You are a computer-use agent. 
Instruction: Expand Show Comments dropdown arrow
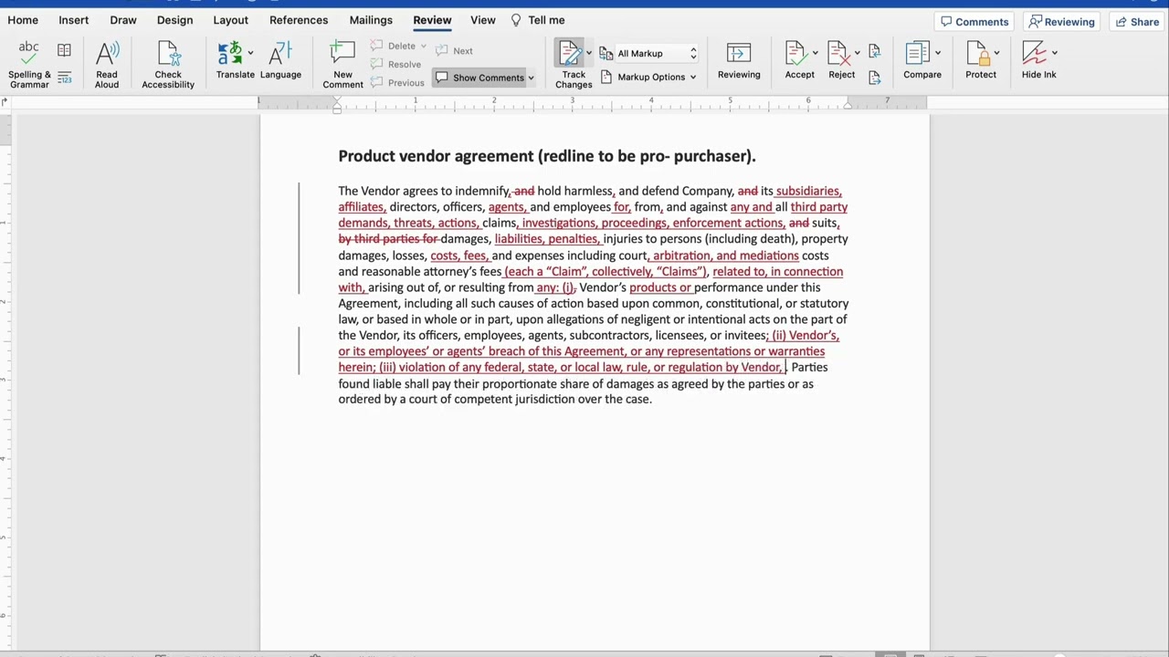point(531,78)
